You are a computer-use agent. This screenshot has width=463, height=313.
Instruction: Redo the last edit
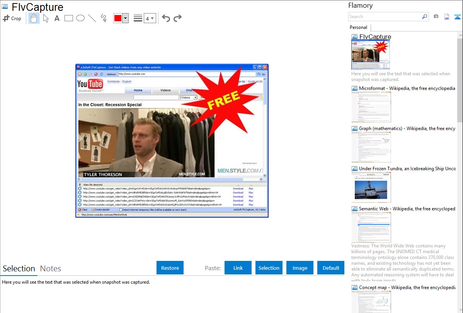tap(177, 18)
